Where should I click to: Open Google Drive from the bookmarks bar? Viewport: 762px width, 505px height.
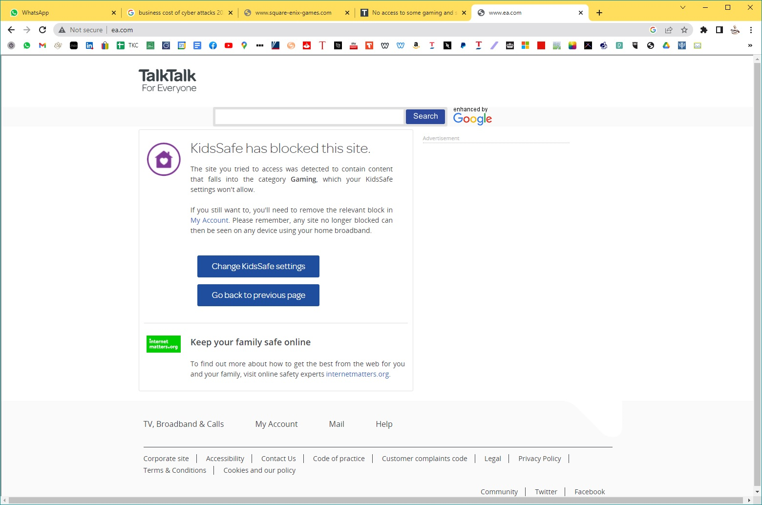[x=666, y=45]
